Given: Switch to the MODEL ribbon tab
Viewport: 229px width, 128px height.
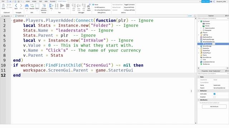Looking at the screenshot, I should tap(34, 1).
